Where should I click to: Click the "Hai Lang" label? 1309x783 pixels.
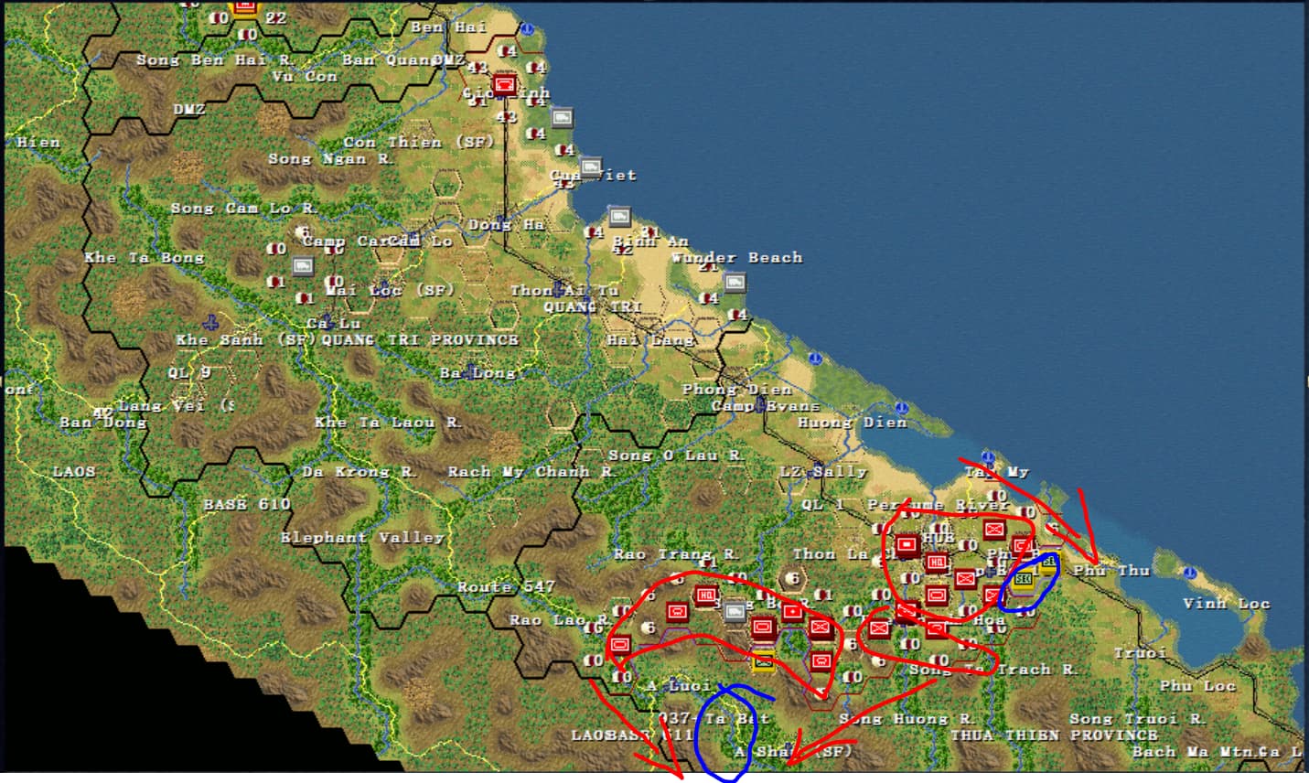[x=650, y=339]
